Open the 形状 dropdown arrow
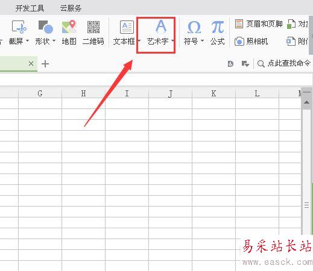Image resolution: width=313 pixels, height=271 pixels. [54, 41]
